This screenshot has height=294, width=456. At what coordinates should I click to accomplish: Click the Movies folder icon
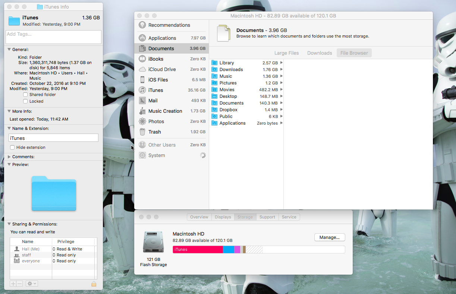point(214,90)
